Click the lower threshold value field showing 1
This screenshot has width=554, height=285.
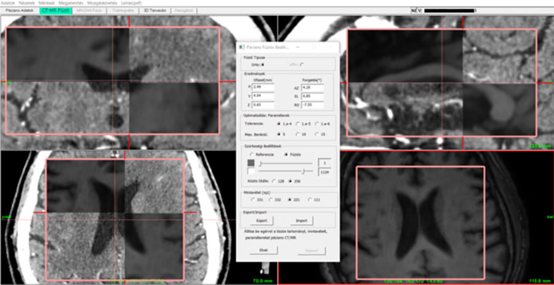324,163
